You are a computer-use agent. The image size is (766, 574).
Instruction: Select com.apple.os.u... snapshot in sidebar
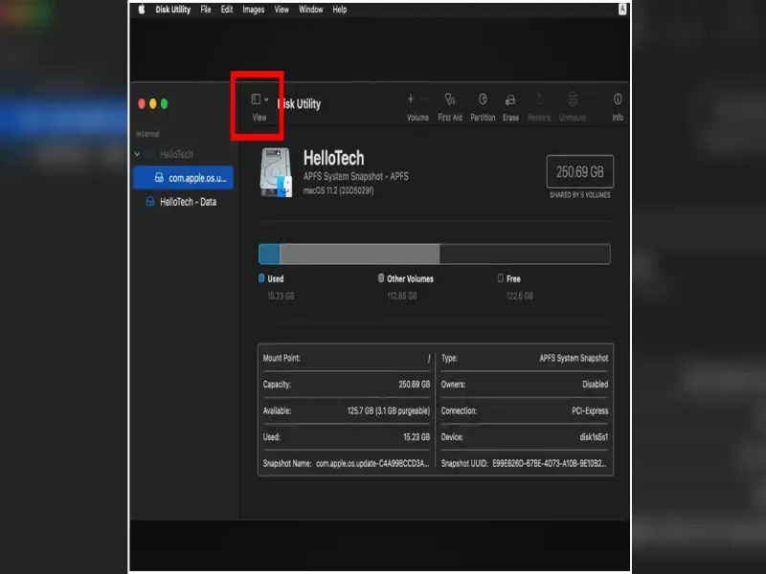pyautogui.click(x=183, y=178)
